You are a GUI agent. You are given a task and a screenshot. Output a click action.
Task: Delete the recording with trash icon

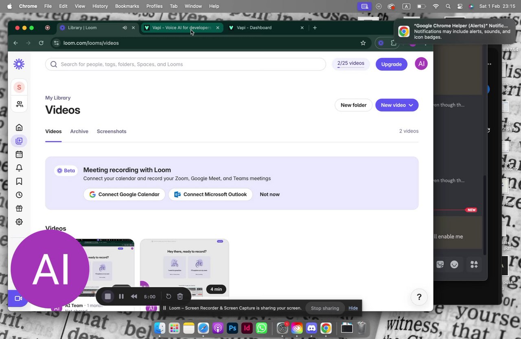180,296
